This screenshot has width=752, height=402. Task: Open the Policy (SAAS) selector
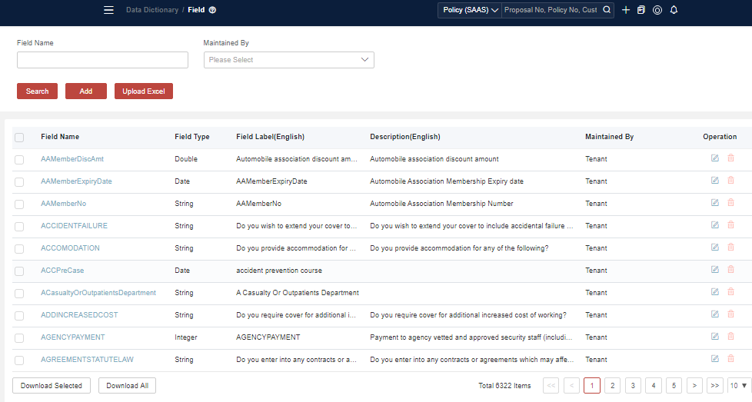(x=470, y=10)
